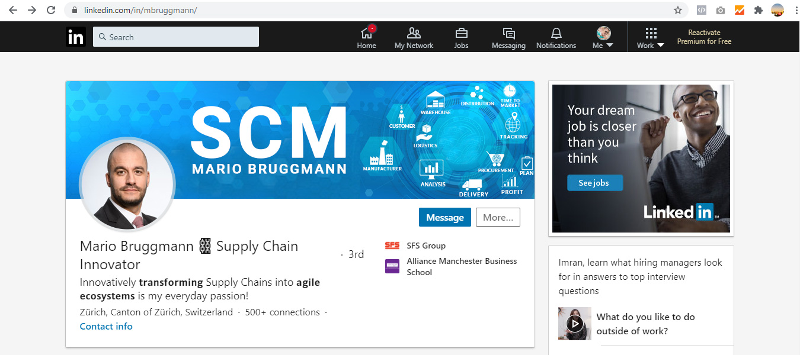
Task: Click the profile location Zürich text
Action: (156, 312)
